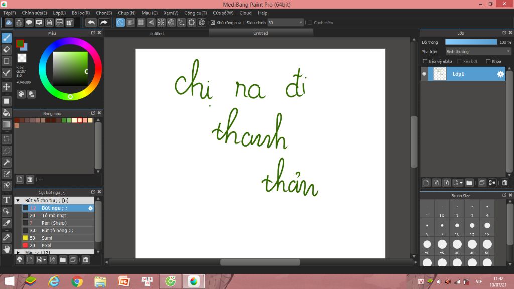514x289 pixels.
Task: Select the Eyedropper tool
Action: tap(6, 237)
